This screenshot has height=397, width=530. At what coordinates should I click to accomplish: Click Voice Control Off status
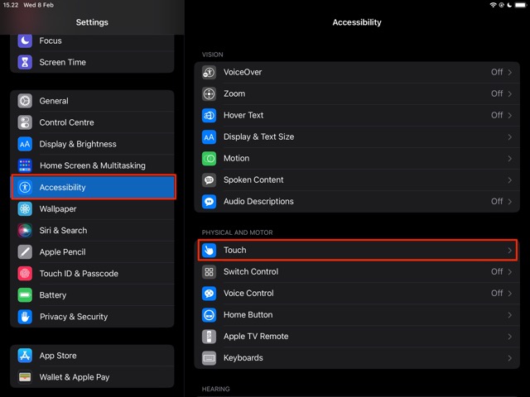(497, 294)
